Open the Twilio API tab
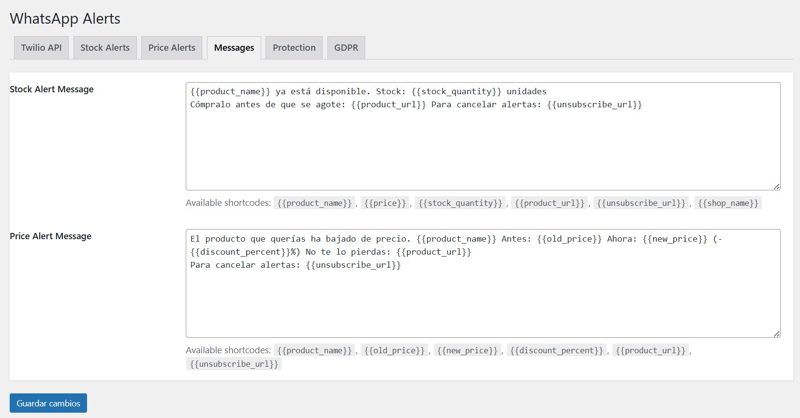 pyautogui.click(x=41, y=48)
